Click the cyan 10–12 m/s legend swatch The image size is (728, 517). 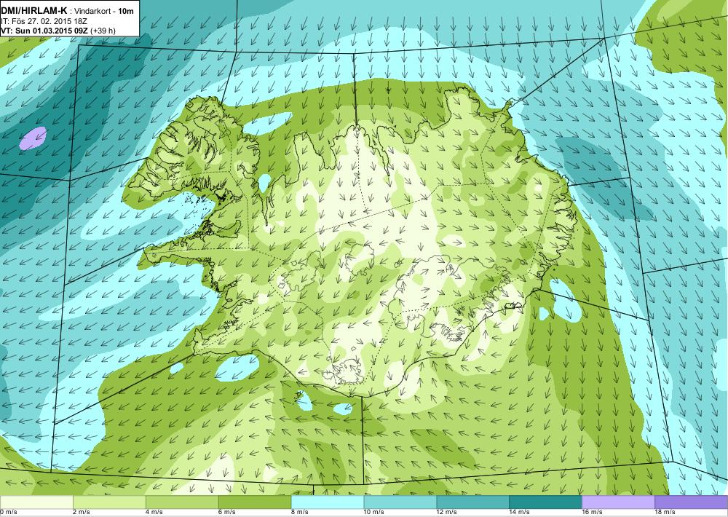(x=400, y=502)
